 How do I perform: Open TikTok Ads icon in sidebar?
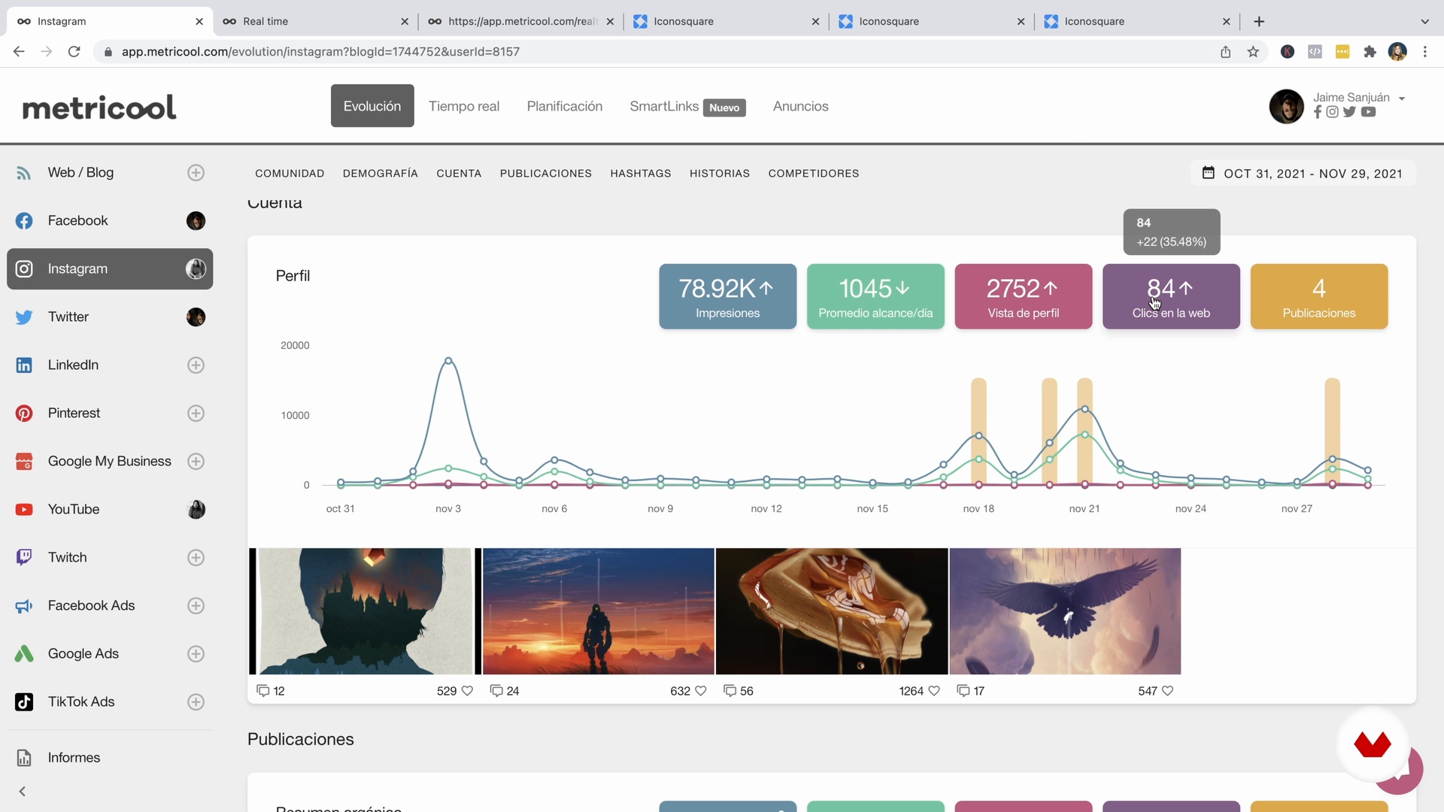pos(24,701)
